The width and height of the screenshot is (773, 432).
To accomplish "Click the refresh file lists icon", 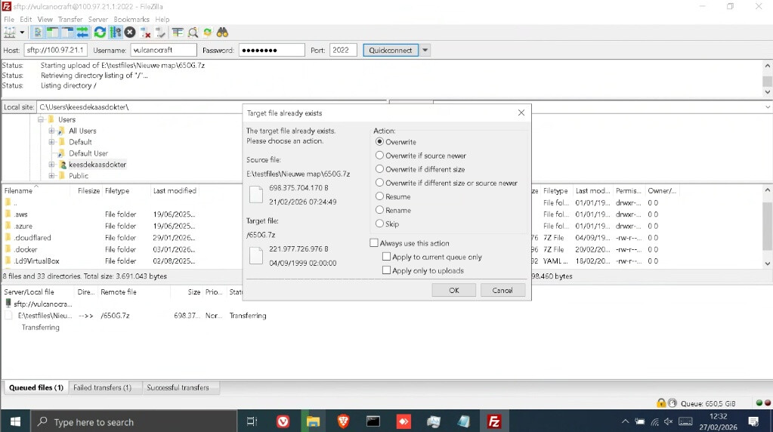I will [100, 32].
